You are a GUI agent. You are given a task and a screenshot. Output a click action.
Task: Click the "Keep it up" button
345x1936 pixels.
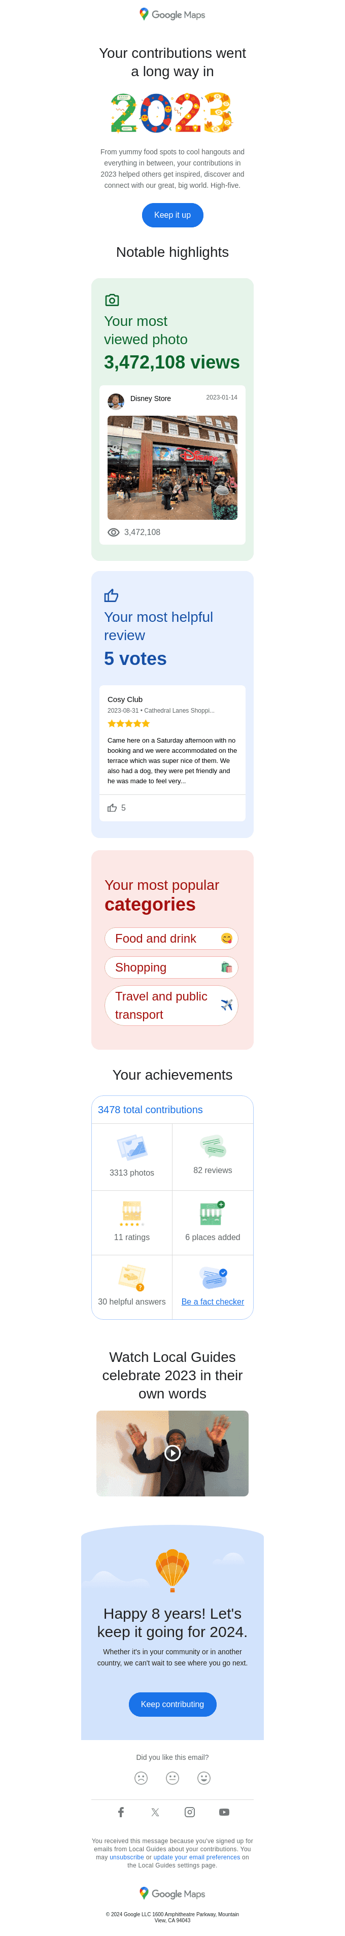[172, 215]
